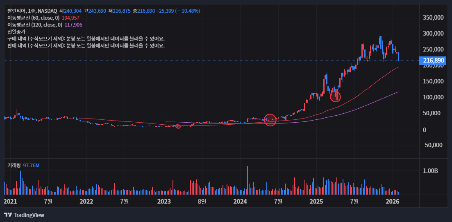Open the TradingView logo link
Screen dimensions: 452x222
pos(24,215)
